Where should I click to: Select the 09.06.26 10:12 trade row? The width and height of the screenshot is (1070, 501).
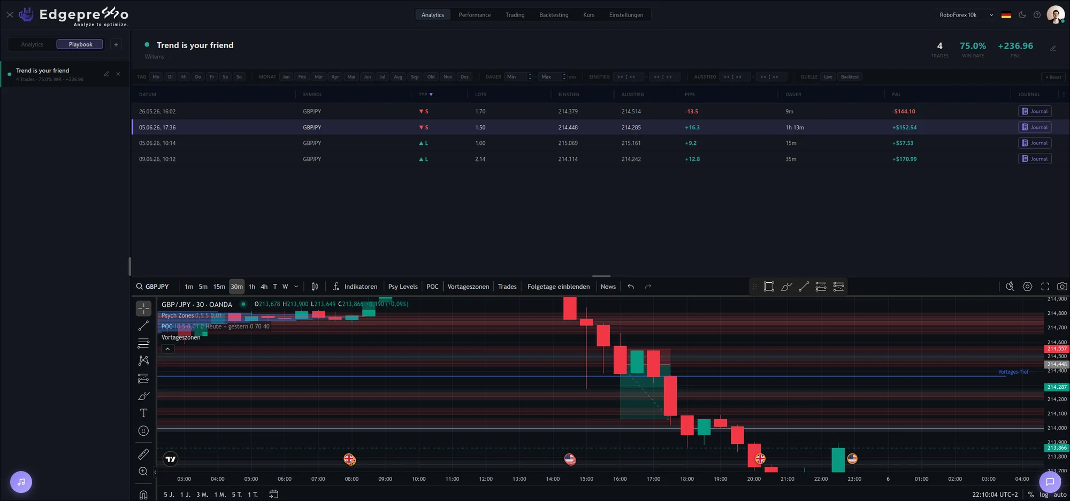[600, 159]
